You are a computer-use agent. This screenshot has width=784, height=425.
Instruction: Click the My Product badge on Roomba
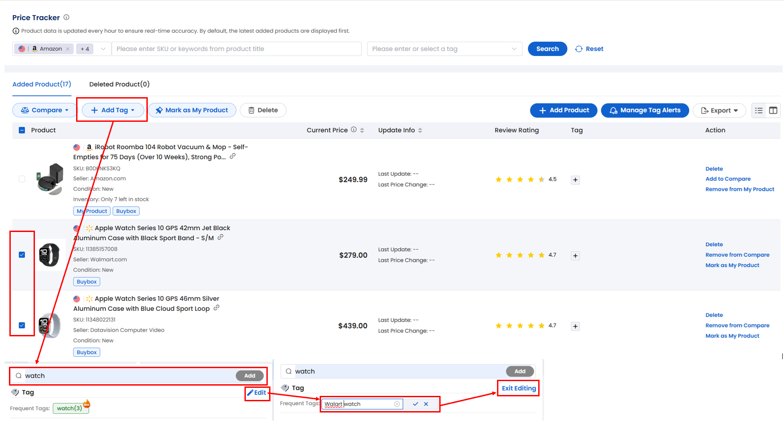[x=92, y=211]
